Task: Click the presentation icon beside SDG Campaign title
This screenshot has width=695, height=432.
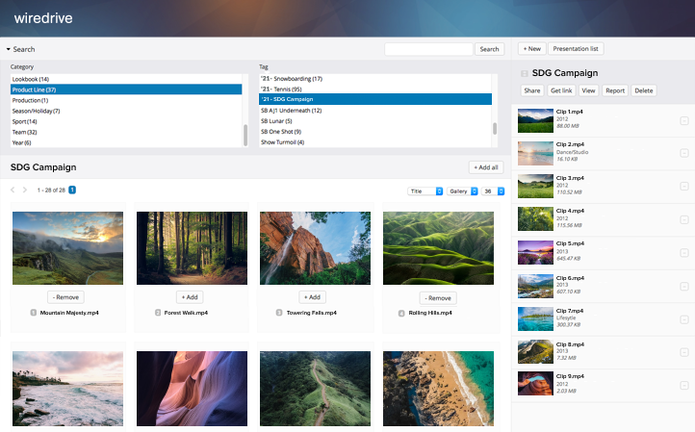Action: click(x=524, y=73)
